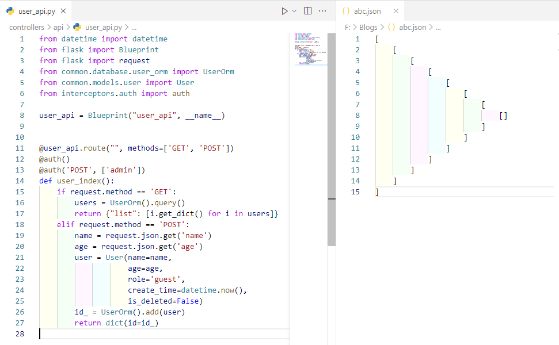Click "request.json.get('age')" in the code

coord(152,246)
